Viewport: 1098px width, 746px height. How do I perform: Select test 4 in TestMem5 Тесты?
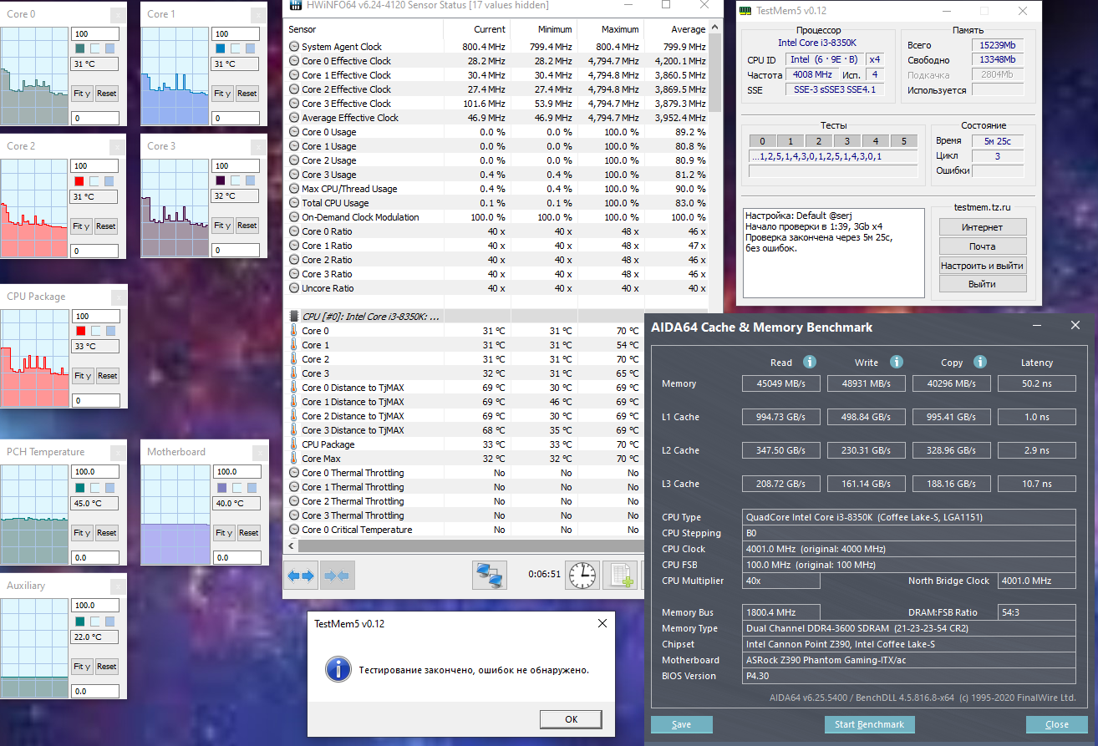coord(876,141)
